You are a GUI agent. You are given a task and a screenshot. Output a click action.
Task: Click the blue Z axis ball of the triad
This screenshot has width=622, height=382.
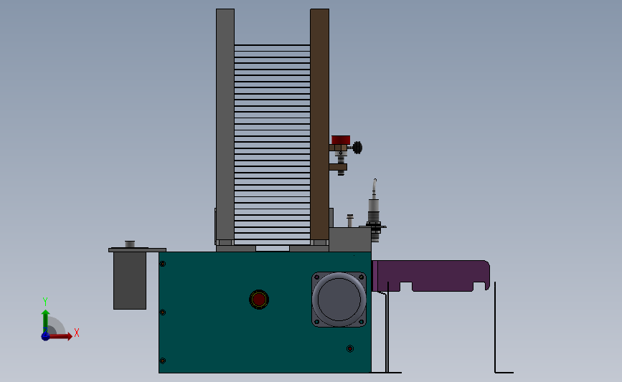pos(46,336)
